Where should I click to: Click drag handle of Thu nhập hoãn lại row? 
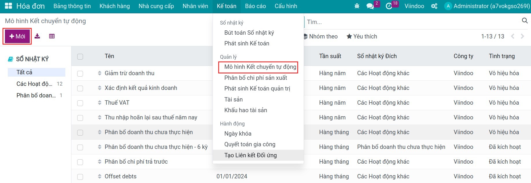(x=99, y=117)
